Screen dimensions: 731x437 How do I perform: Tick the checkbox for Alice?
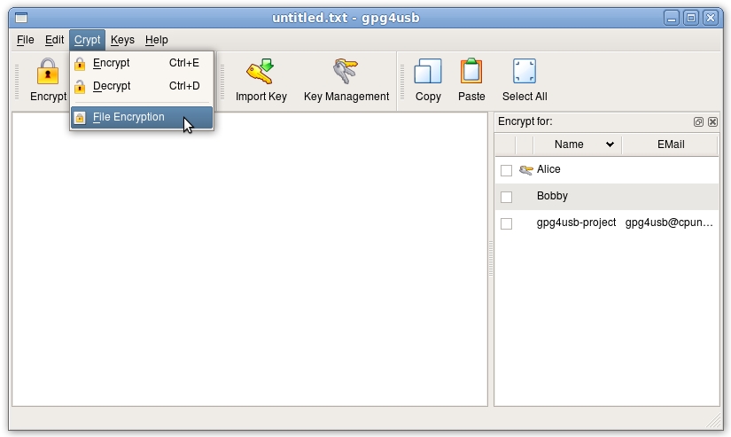coord(506,171)
